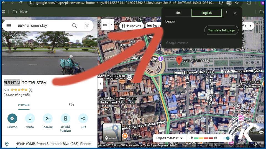Collapse the side panel arrow
Screen dimensions: 266x149
(100, 84)
